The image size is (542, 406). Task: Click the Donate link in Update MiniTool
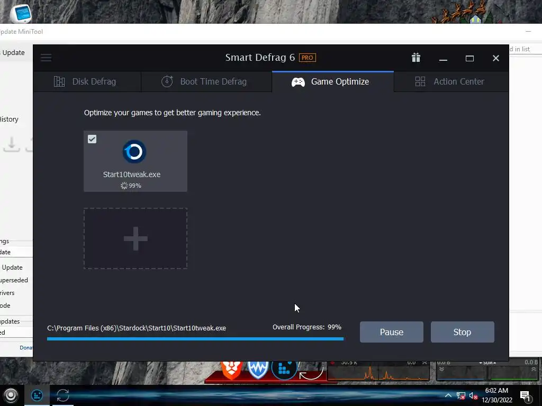[26, 348]
